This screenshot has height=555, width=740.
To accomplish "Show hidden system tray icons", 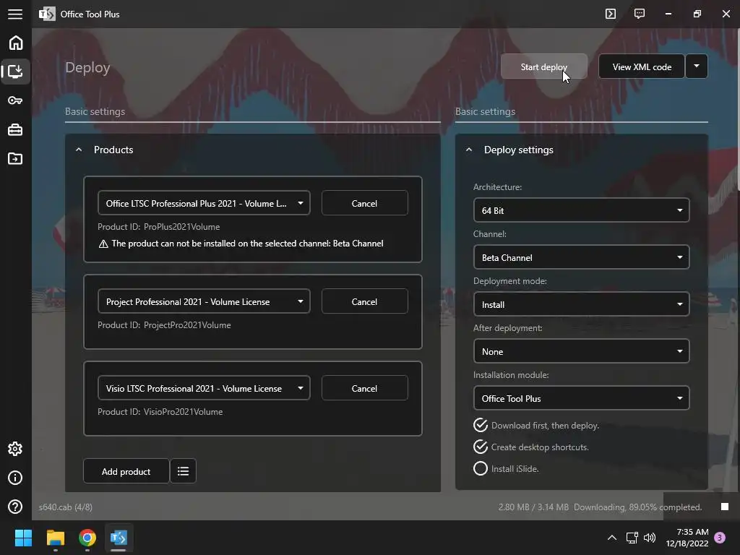I will [612, 538].
